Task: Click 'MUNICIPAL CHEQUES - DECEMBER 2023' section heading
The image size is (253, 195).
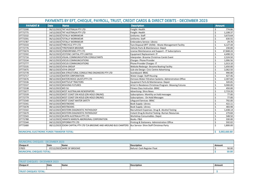Action: click(42, 142)
